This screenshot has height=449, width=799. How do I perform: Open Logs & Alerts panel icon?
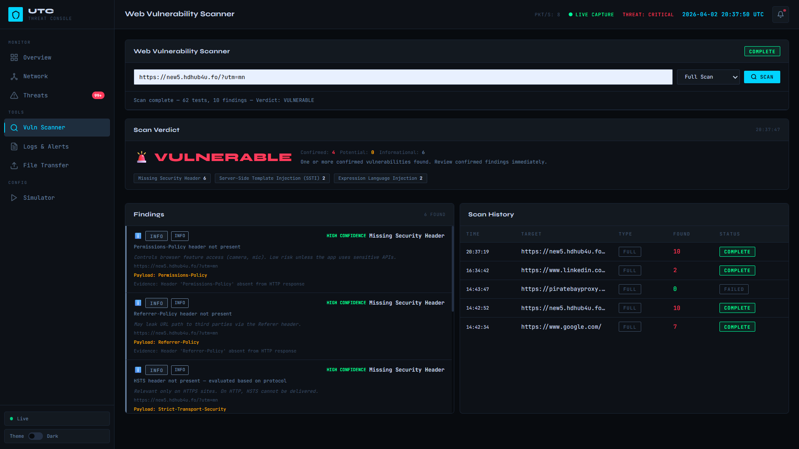coord(14,146)
